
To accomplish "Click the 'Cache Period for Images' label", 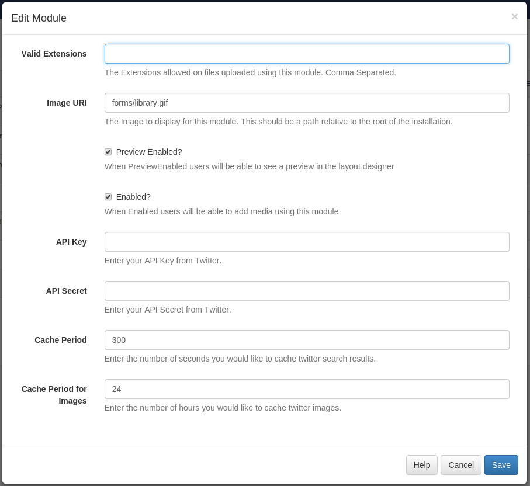I will pos(54,395).
